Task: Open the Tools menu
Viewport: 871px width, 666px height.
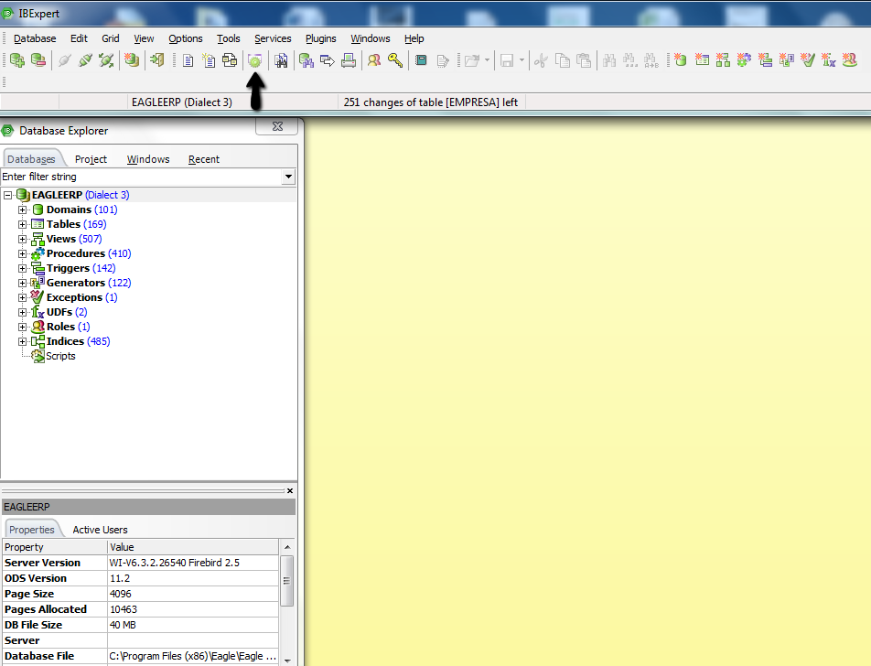Action: (x=229, y=38)
